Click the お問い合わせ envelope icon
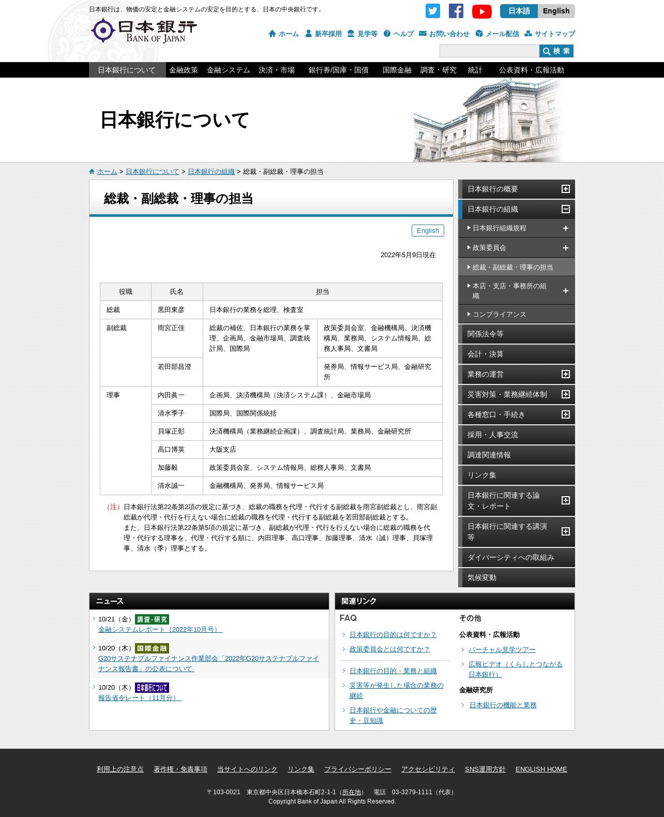This screenshot has height=817, width=664. point(423,34)
